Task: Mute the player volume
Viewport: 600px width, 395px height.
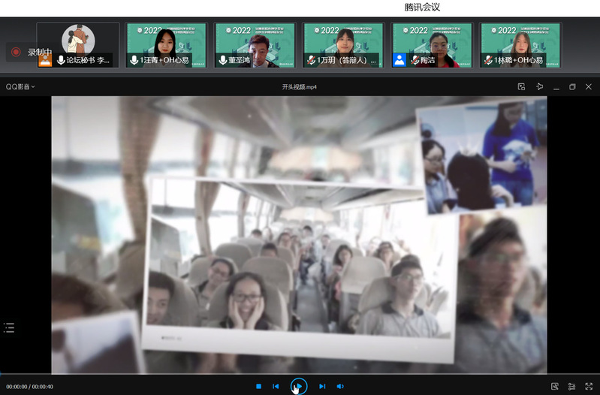Action: 340,386
